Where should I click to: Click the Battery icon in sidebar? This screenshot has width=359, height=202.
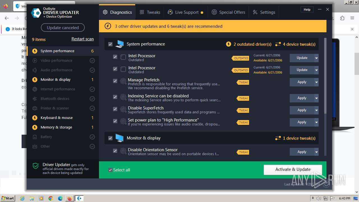coord(35,137)
